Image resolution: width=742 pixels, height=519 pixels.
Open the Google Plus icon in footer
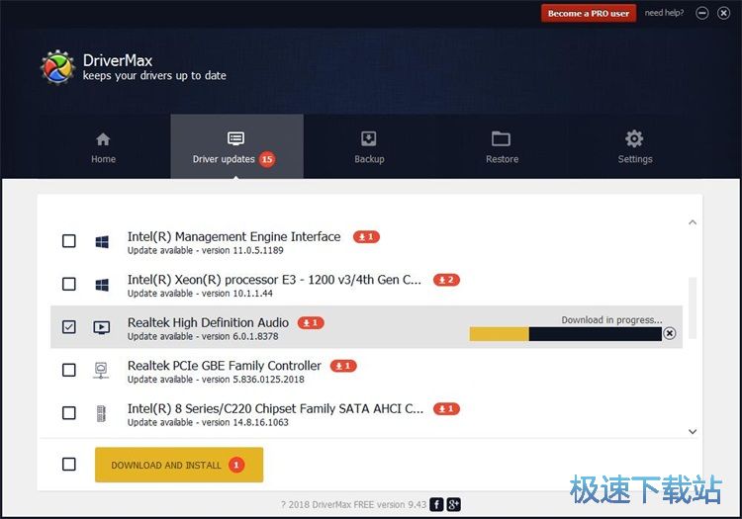tap(453, 505)
